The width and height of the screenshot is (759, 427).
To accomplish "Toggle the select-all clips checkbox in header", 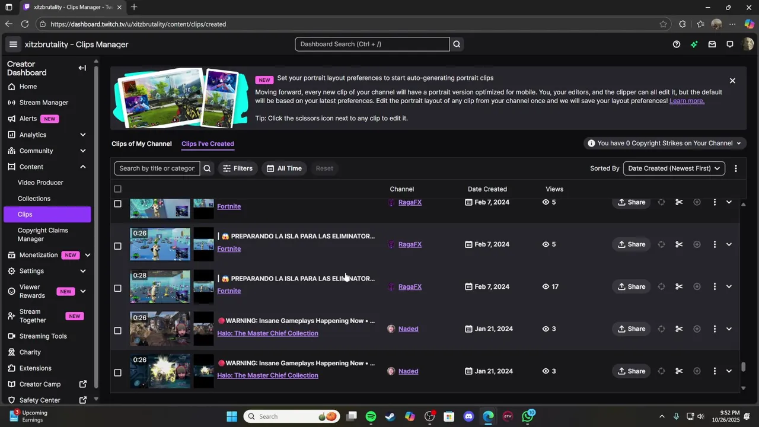I will 117,189.
